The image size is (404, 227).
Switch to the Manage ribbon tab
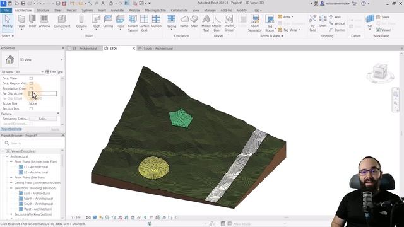[x=210, y=10]
